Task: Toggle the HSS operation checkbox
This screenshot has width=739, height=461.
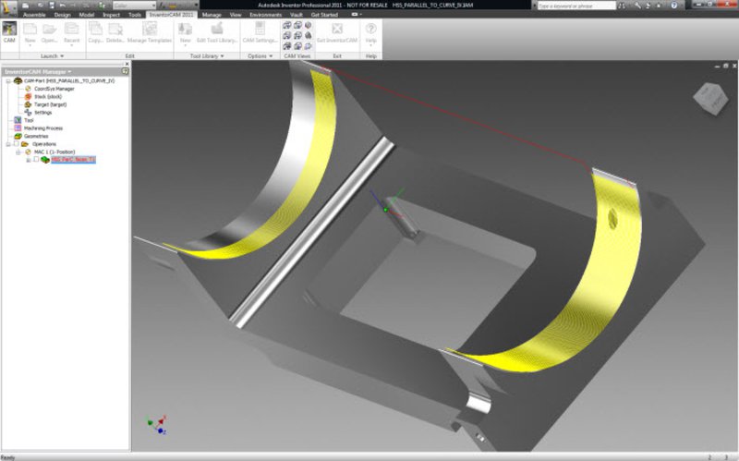Action: 36,160
